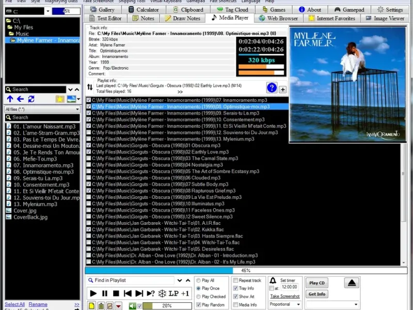
Task: Pause the current track
Action: point(105,293)
